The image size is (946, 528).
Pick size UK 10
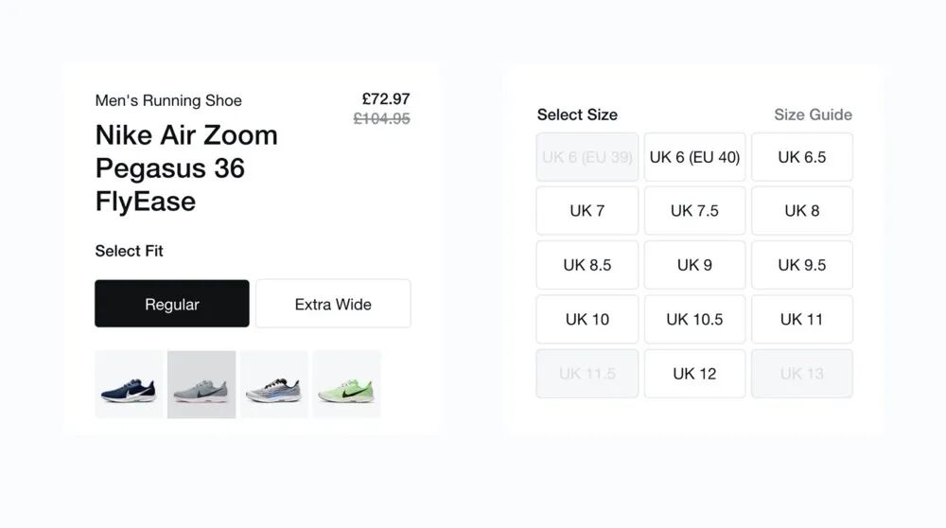pyautogui.click(x=587, y=319)
